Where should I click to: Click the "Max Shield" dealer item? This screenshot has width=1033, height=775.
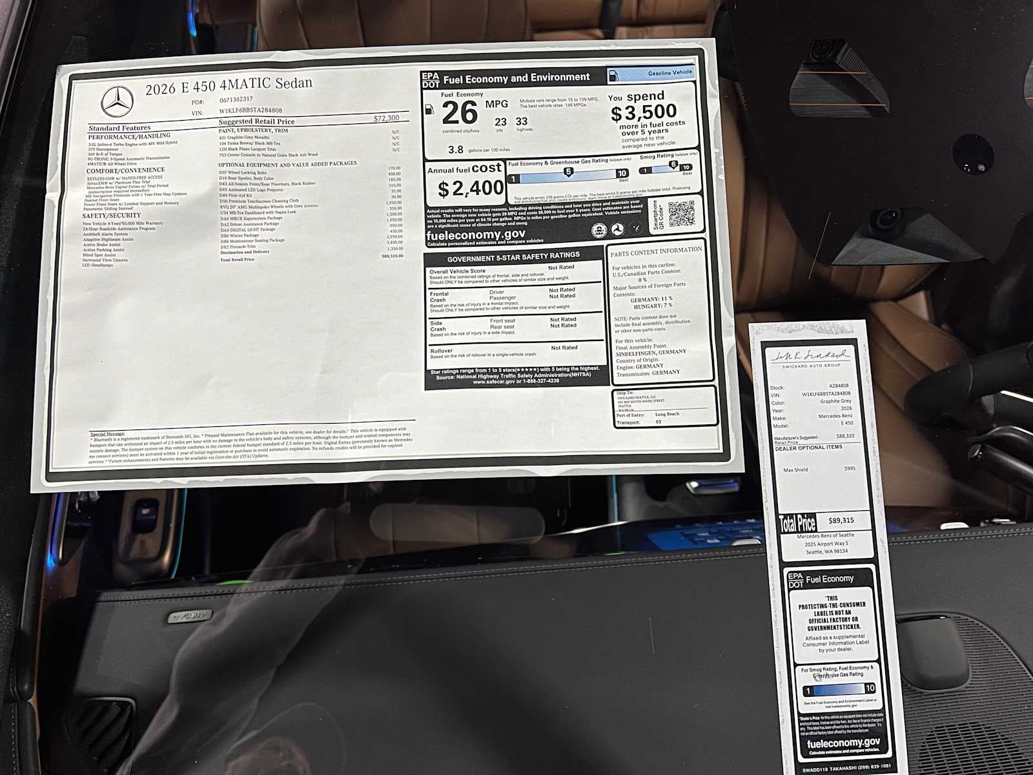click(795, 470)
